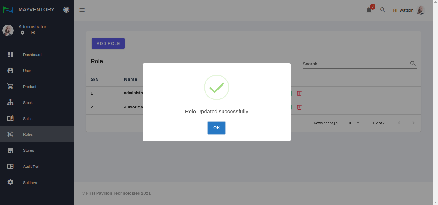Delete the administrator role row
This screenshot has height=205, width=438.
[x=299, y=93]
